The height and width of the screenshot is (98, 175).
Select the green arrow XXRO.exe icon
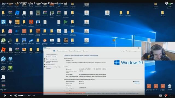click(66, 23)
